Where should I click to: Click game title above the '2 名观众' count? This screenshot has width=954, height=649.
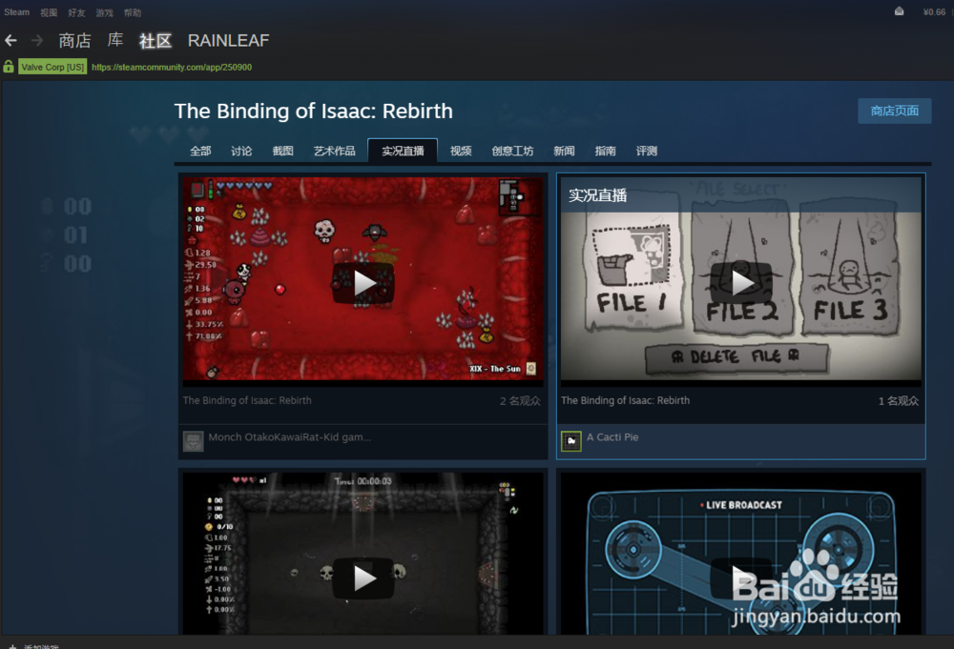pyautogui.click(x=247, y=400)
